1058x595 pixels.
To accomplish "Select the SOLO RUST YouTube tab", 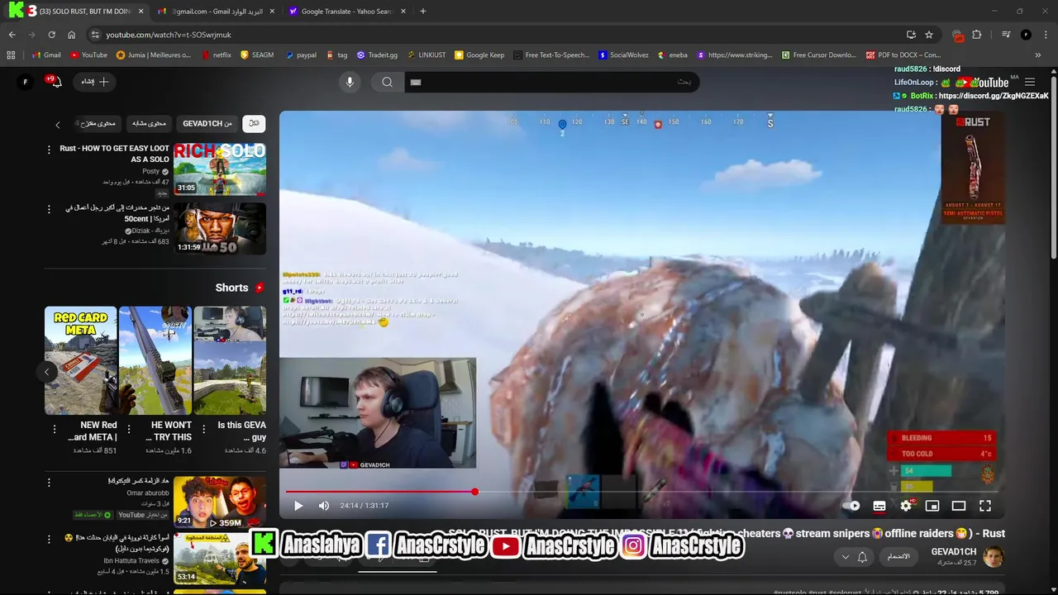I will [85, 12].
